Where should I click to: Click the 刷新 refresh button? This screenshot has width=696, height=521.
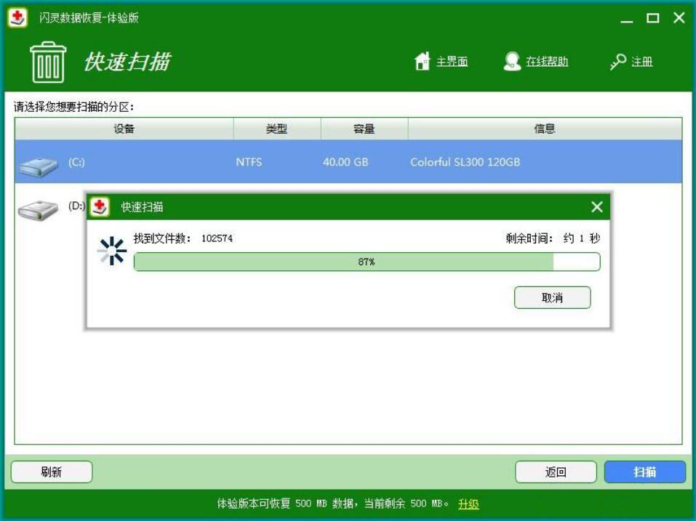[x=52, y=472]
